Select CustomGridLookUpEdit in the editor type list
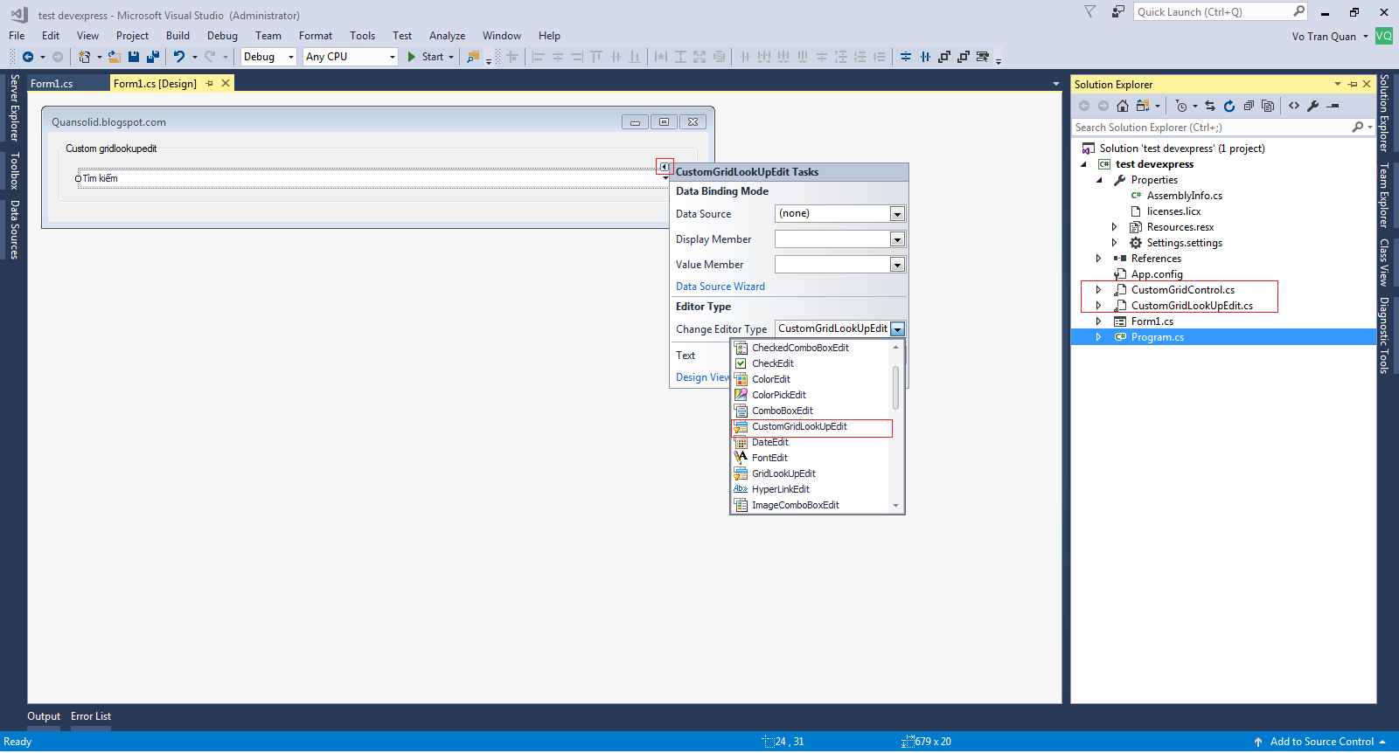Viewport: 1399px width, 753px height. [811, 427]
